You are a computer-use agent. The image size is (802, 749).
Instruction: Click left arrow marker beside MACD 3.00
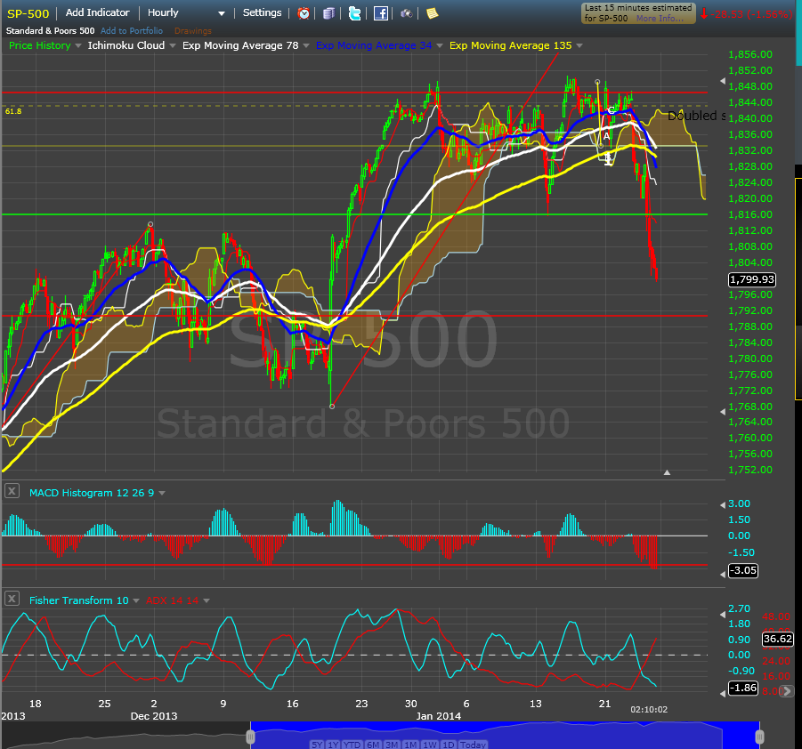[x=723, y=504]
